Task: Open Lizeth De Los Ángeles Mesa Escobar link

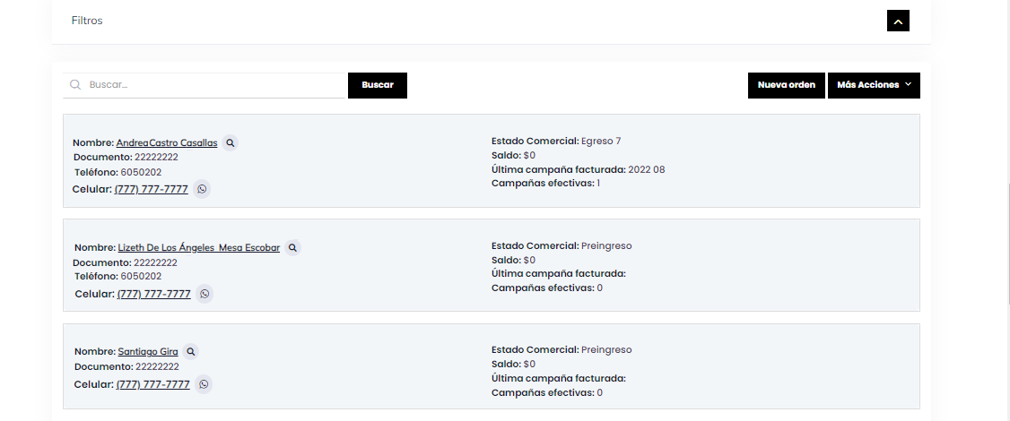Action: [x=198, y=248]
